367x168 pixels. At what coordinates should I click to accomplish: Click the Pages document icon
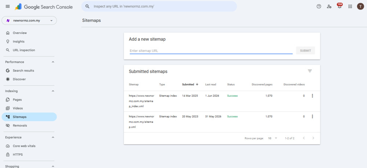click(x=8, y=100)
